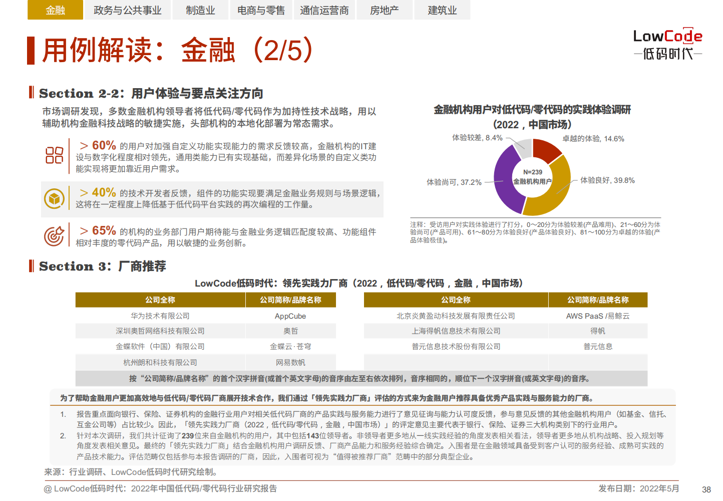This screenshot has height=501, width=723.
Task: Click the label 体验较差, 8.4%
Action: [477, 138]
